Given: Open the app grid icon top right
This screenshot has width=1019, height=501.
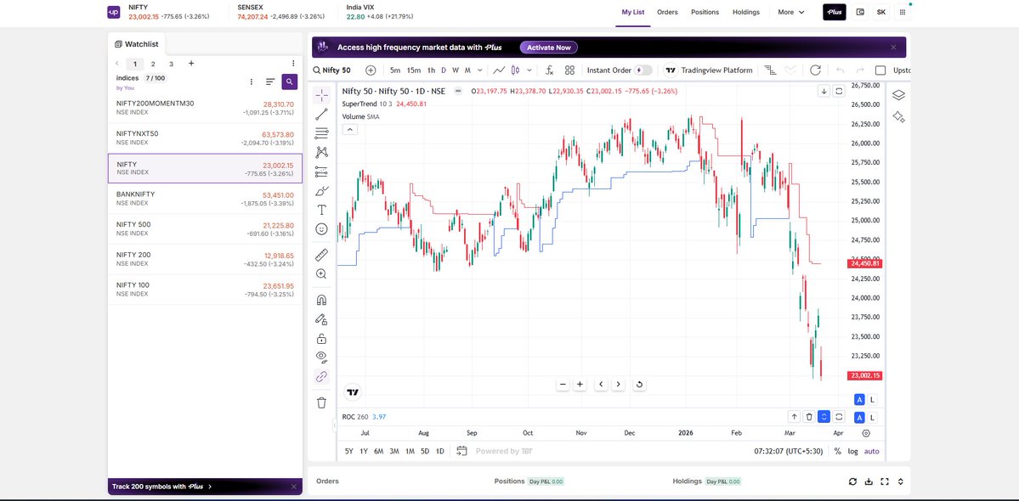Looking at the screenshot, I should pos(902,12).
